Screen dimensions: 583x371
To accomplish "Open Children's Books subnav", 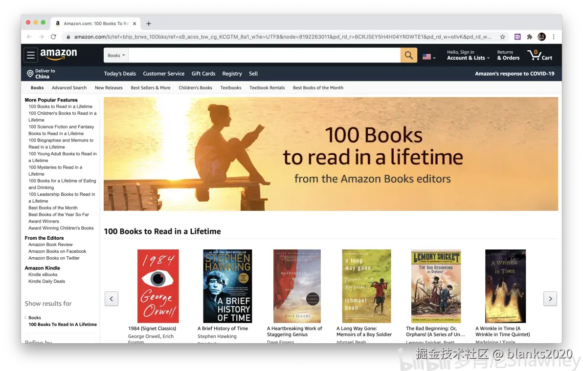I will (x=195, y=87).
